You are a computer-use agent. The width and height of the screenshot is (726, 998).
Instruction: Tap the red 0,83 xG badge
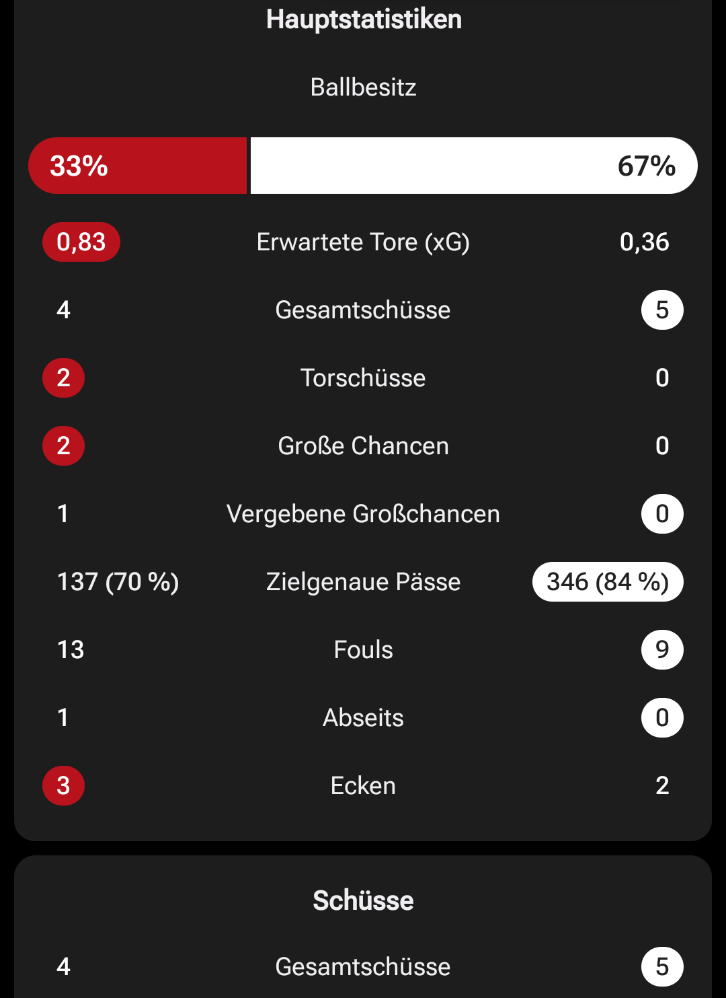[x=81, y=242]
